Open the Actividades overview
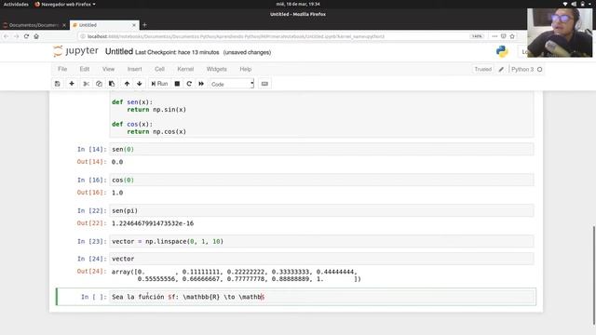The image size is (596, 335). [x=16, y=4]
